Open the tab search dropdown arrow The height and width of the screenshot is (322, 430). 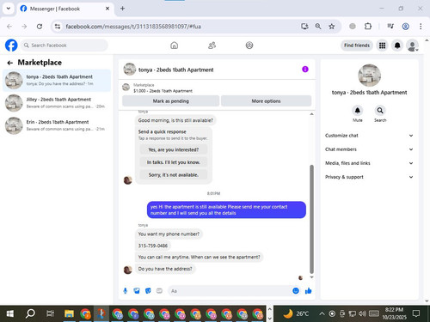(9, 9)
